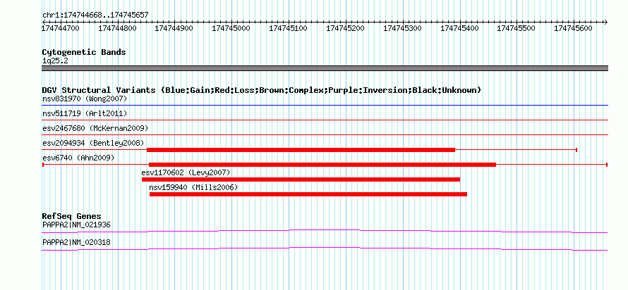
Task: Open gene label PAPPA2|NM_020318
Action: coord(76,242)
